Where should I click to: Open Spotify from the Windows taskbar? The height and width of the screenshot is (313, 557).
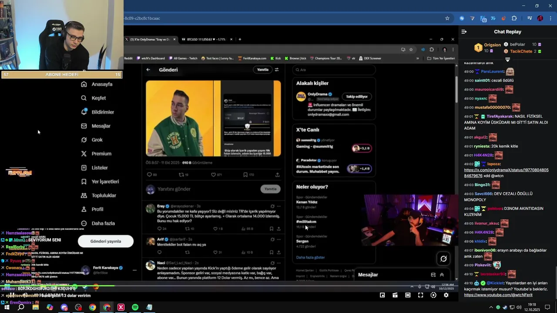coord(135,307)
